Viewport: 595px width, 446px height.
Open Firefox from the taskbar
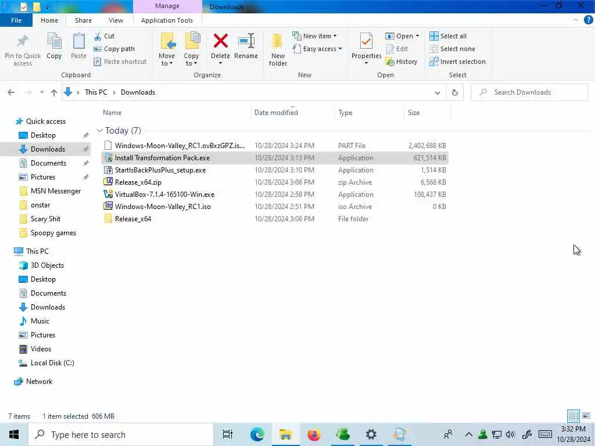[314, 434]
